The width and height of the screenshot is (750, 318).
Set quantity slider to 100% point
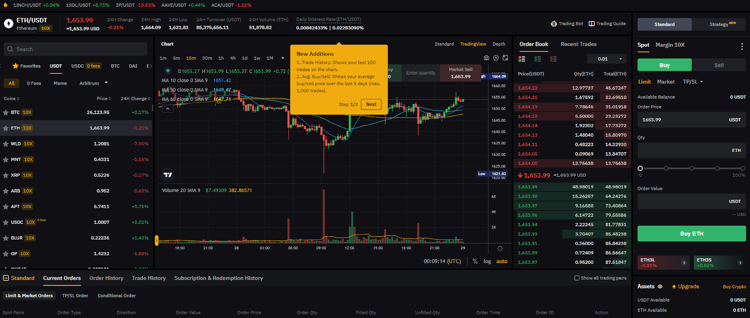[742, 168]
